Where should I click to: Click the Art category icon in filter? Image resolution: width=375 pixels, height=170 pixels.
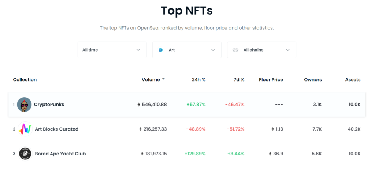pyautogui.click(x=161, y=50)
